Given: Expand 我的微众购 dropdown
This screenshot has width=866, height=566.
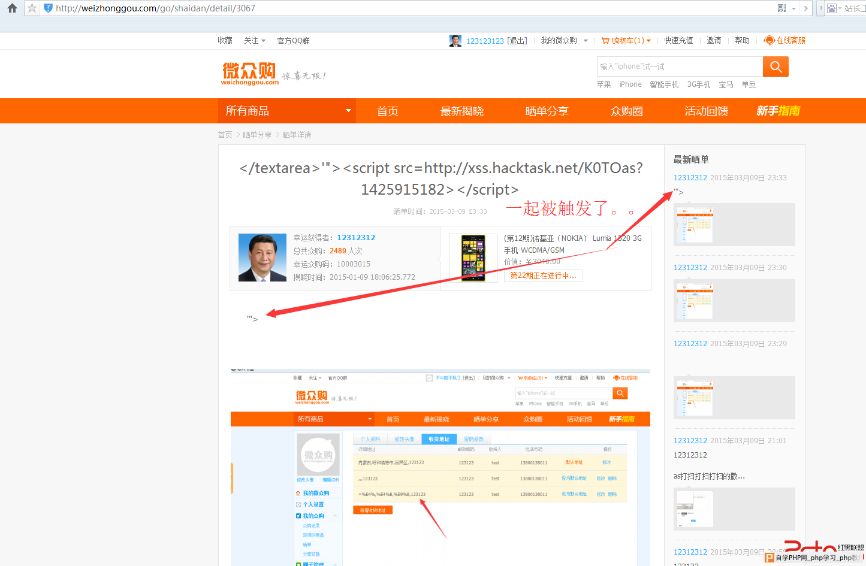Looking at the screenshot, I should pos(564,41).
